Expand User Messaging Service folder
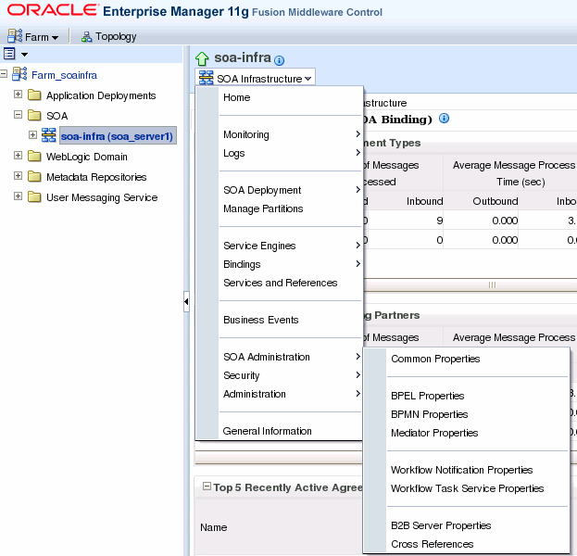 tap(18, 196)
